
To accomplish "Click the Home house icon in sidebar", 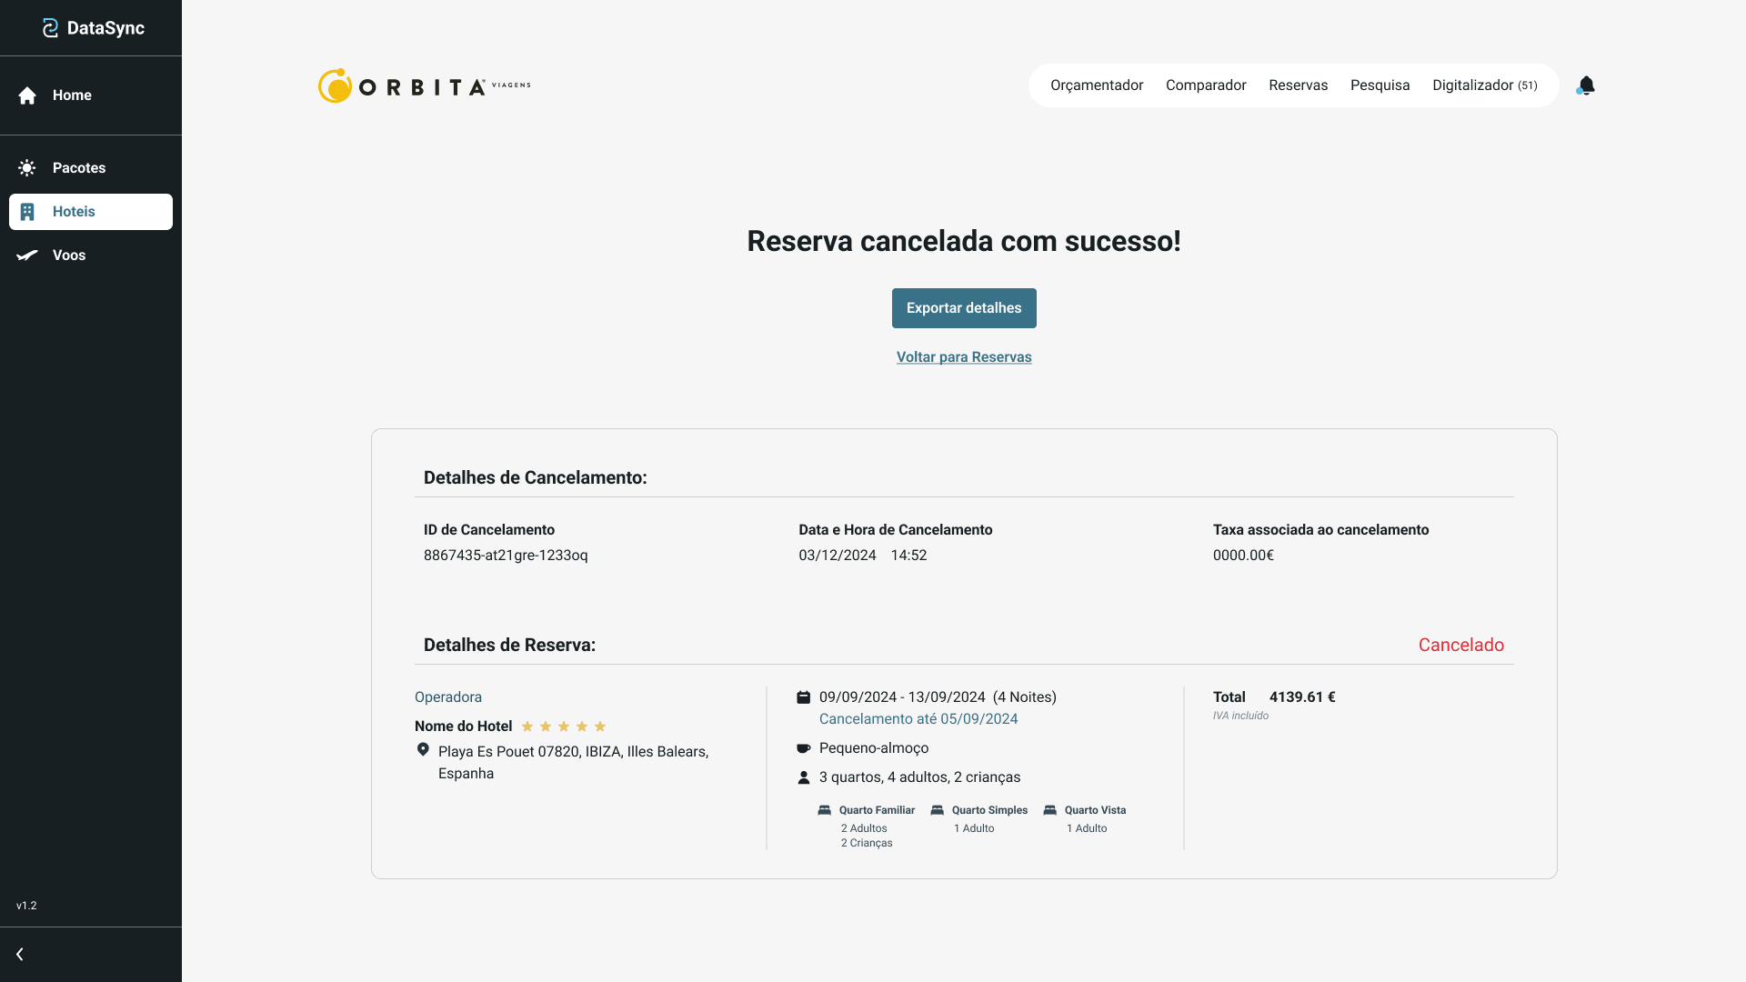I will (x=27, y=95).
